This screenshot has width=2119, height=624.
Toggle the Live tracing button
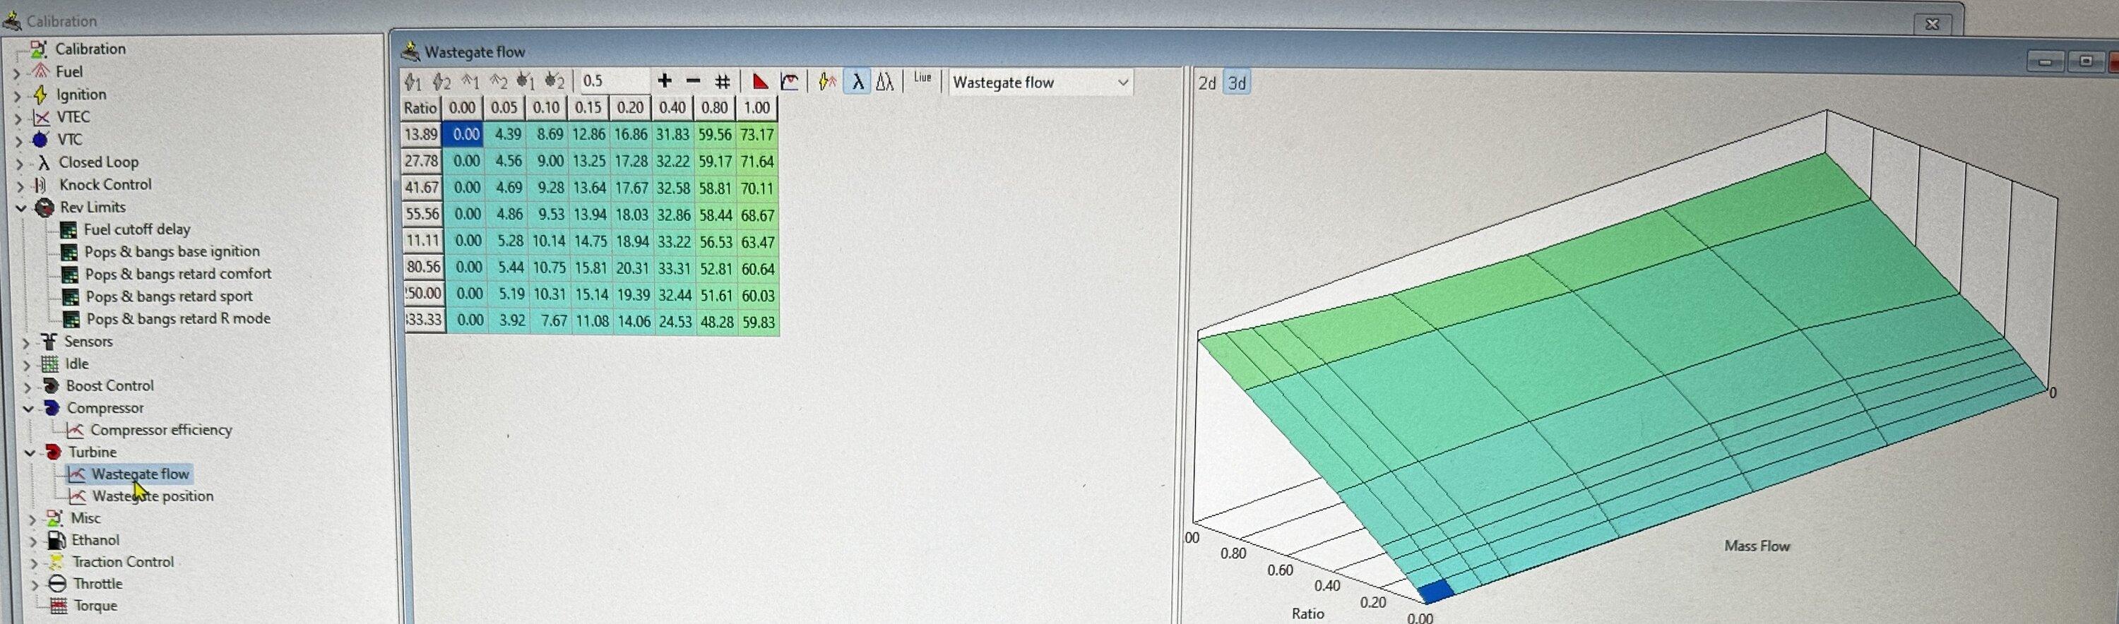(922, 79)
